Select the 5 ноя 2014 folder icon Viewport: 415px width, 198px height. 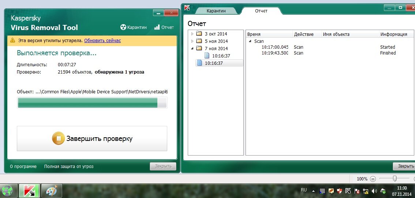[199, 41]
